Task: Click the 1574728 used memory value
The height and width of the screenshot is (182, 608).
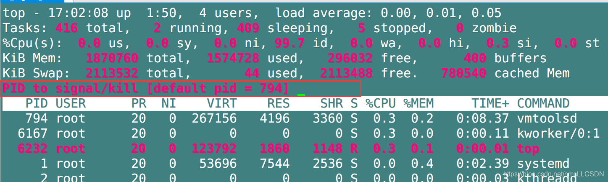Action: (x=233, y=58)
